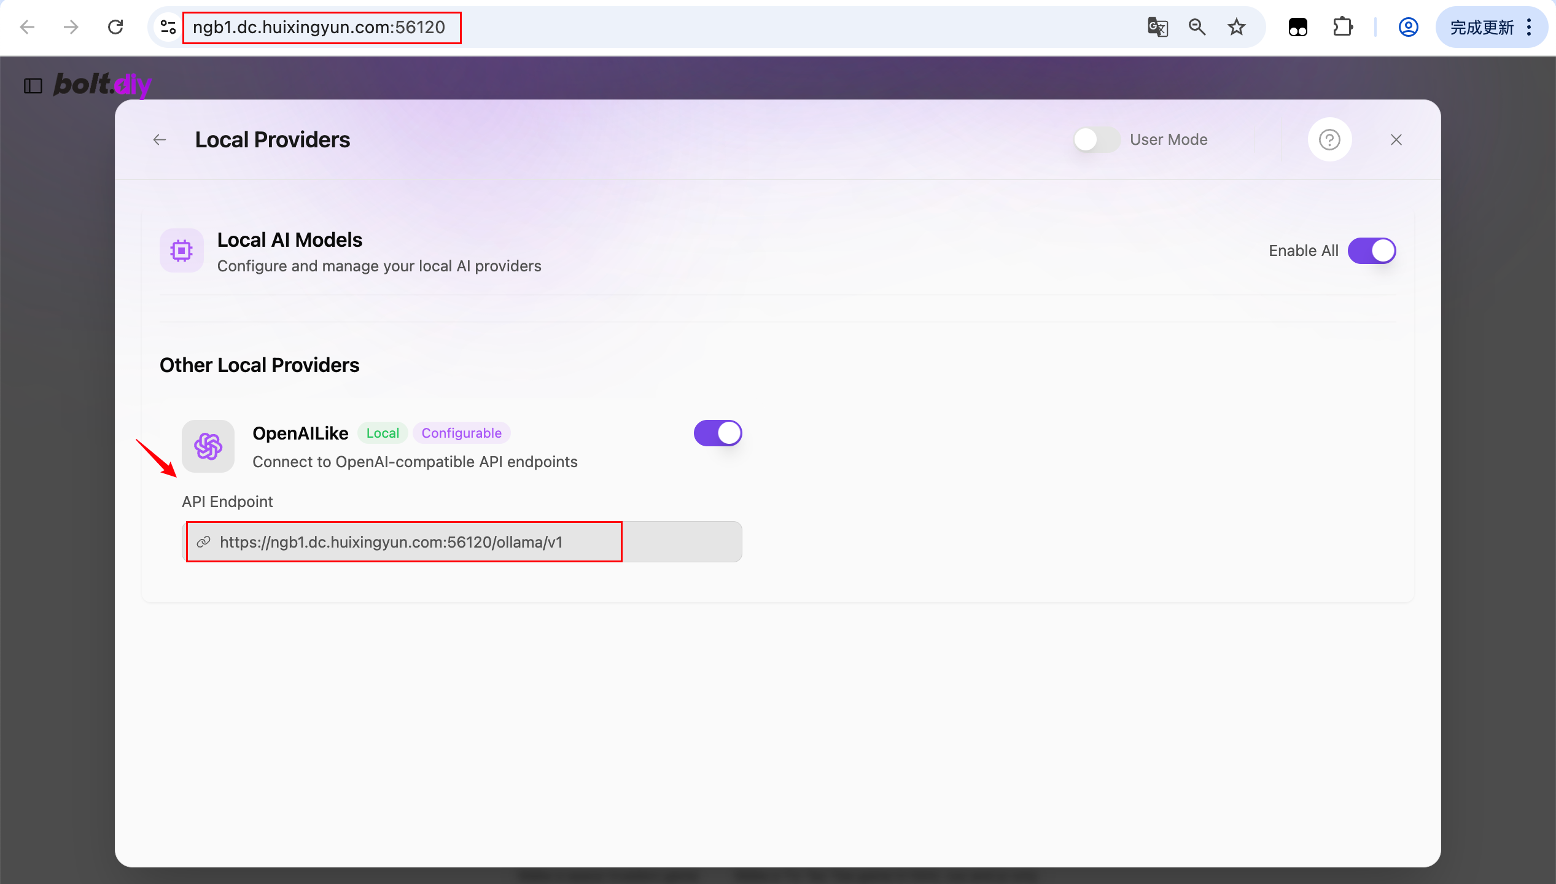Bookmark this page with star icon
The width and height of the screenshot is (1556, 884).
pyautogui.click(x=1236, y=27)
